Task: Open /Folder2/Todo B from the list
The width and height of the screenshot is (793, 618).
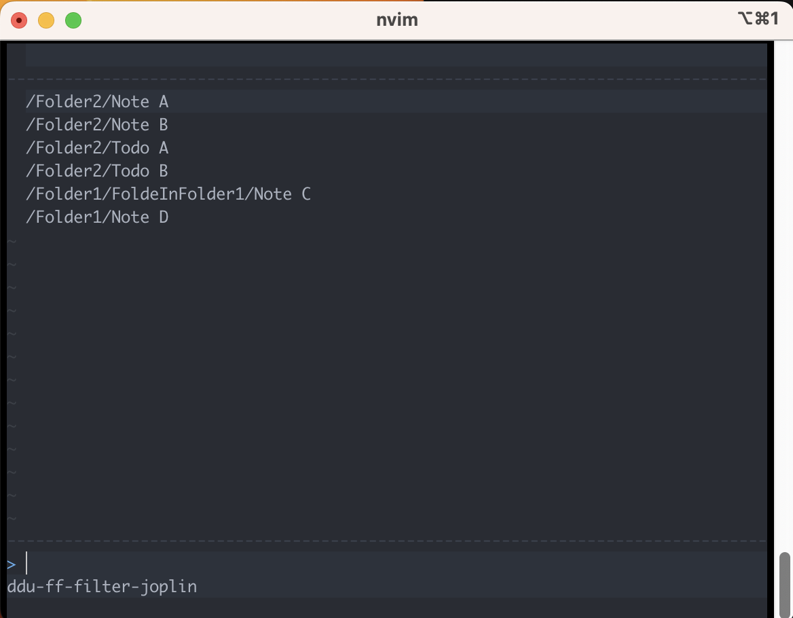Action: (97, 170)
